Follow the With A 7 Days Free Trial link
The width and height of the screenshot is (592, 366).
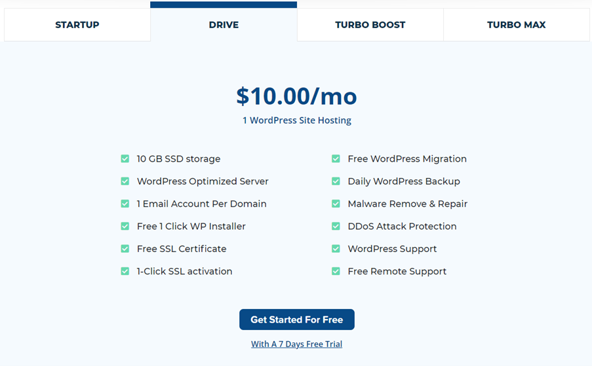pos(297,344)
